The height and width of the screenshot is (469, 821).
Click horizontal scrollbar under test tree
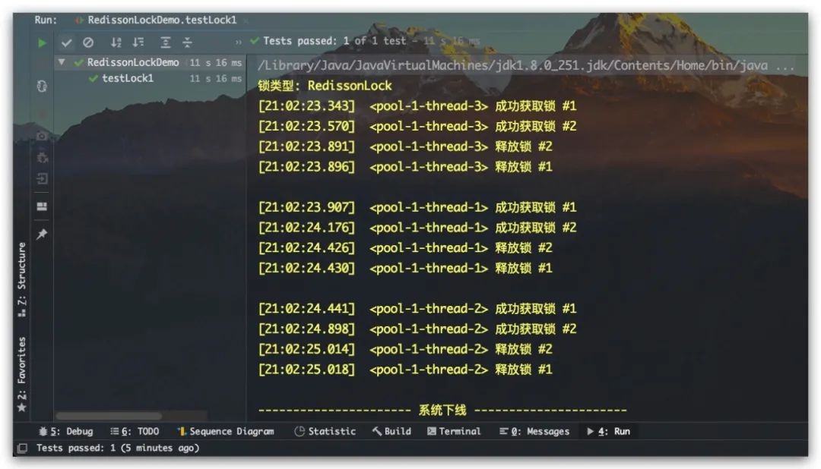click(x=109, y=416)
